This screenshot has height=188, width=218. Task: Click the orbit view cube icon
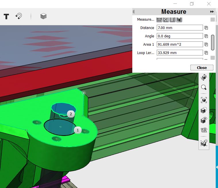tap(204, 77)
